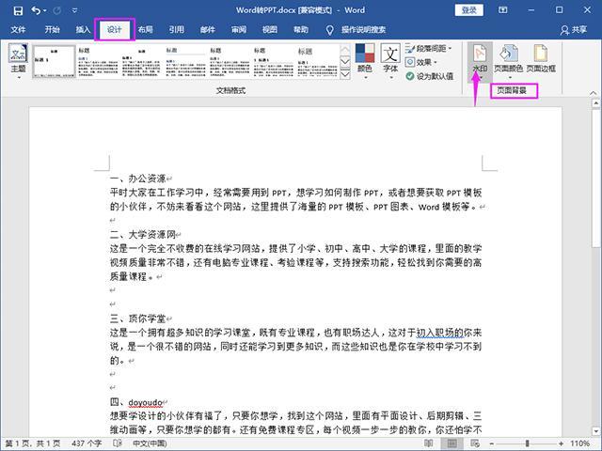Open the Themes (主题) gallery icon
The image size is (602, 451).
pyautogui.click(x=18, y=54)
